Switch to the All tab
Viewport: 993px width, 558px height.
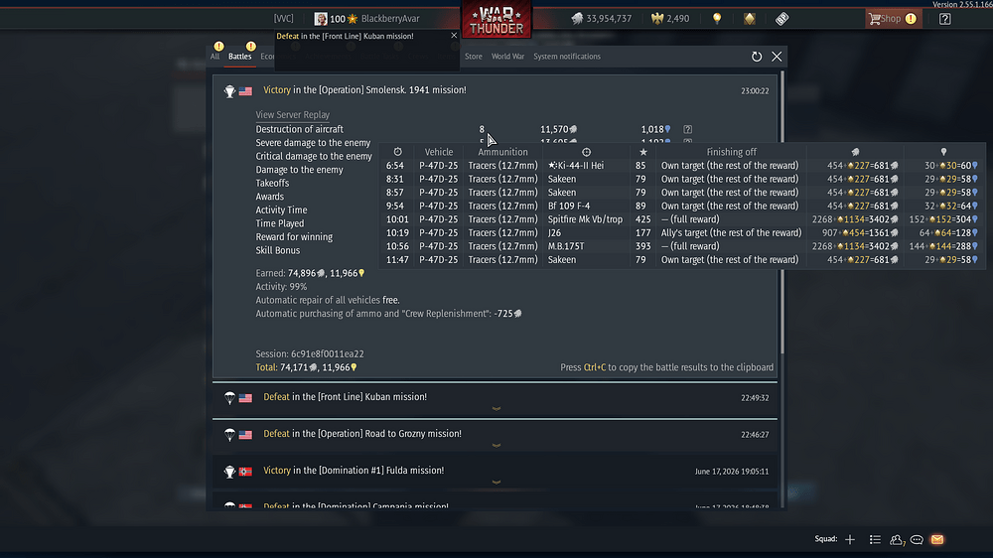click(x=214, y=57)
